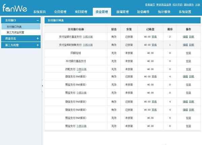
Task: Click the 排序 column header
Action: (170, 29)
